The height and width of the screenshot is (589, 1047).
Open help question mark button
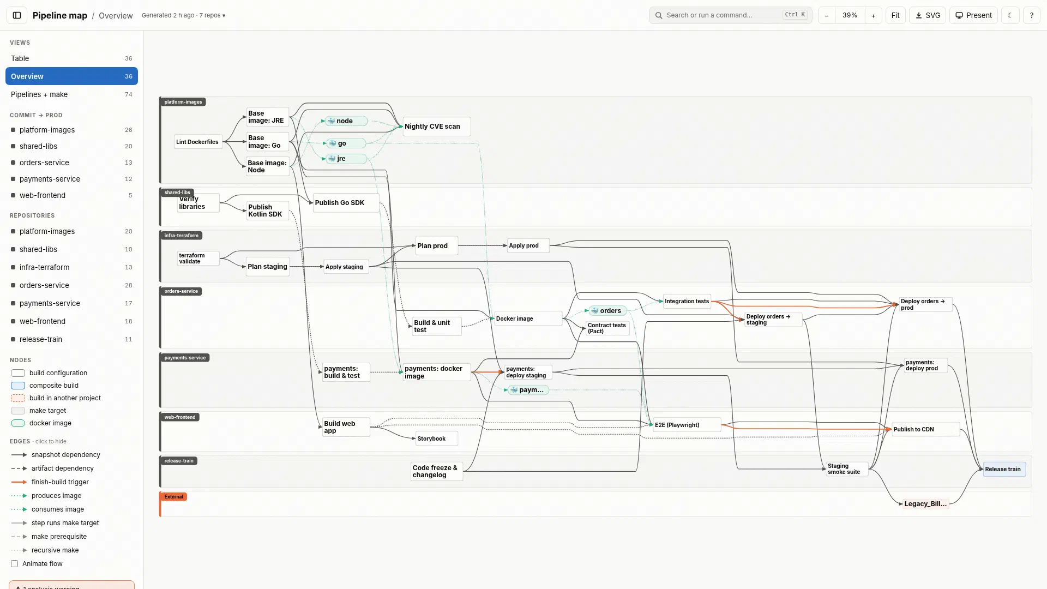[x=1031, y=15]
